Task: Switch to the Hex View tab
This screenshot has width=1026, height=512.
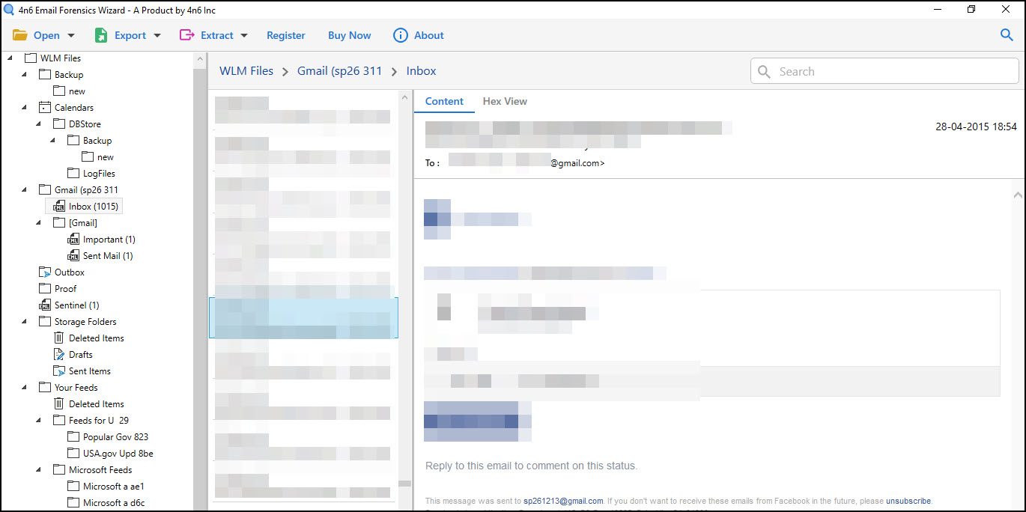Action: [505, 101]
